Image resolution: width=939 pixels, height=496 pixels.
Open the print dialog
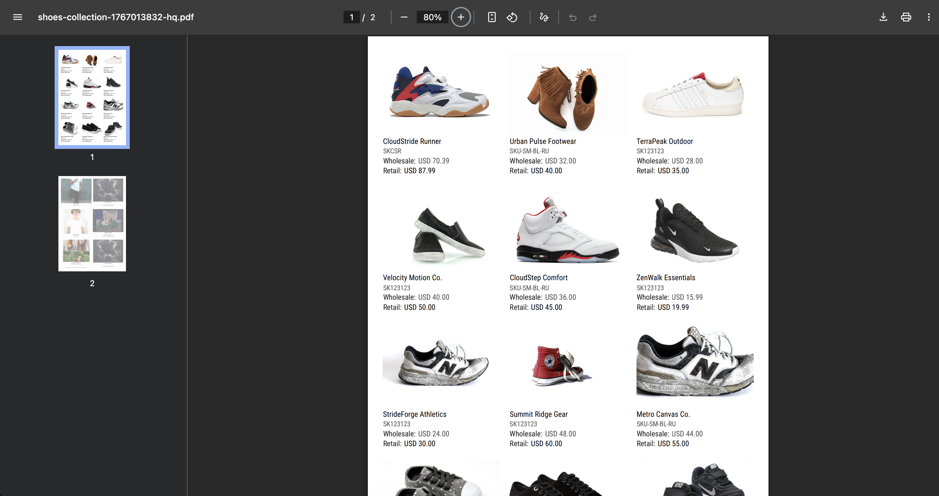906,17
